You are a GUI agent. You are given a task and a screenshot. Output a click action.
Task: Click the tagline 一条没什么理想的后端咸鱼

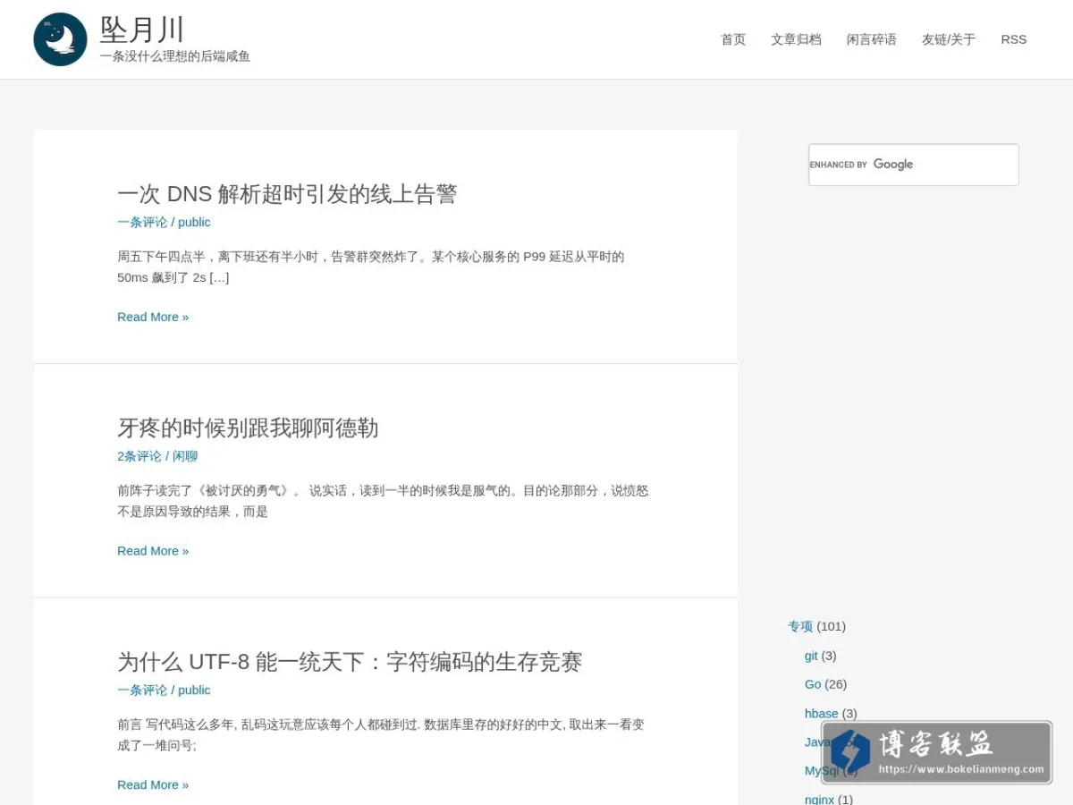pyautogui.click(x=175, y=56)
